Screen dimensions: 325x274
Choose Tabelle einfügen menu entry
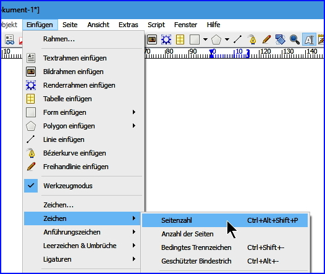point(84,99)
